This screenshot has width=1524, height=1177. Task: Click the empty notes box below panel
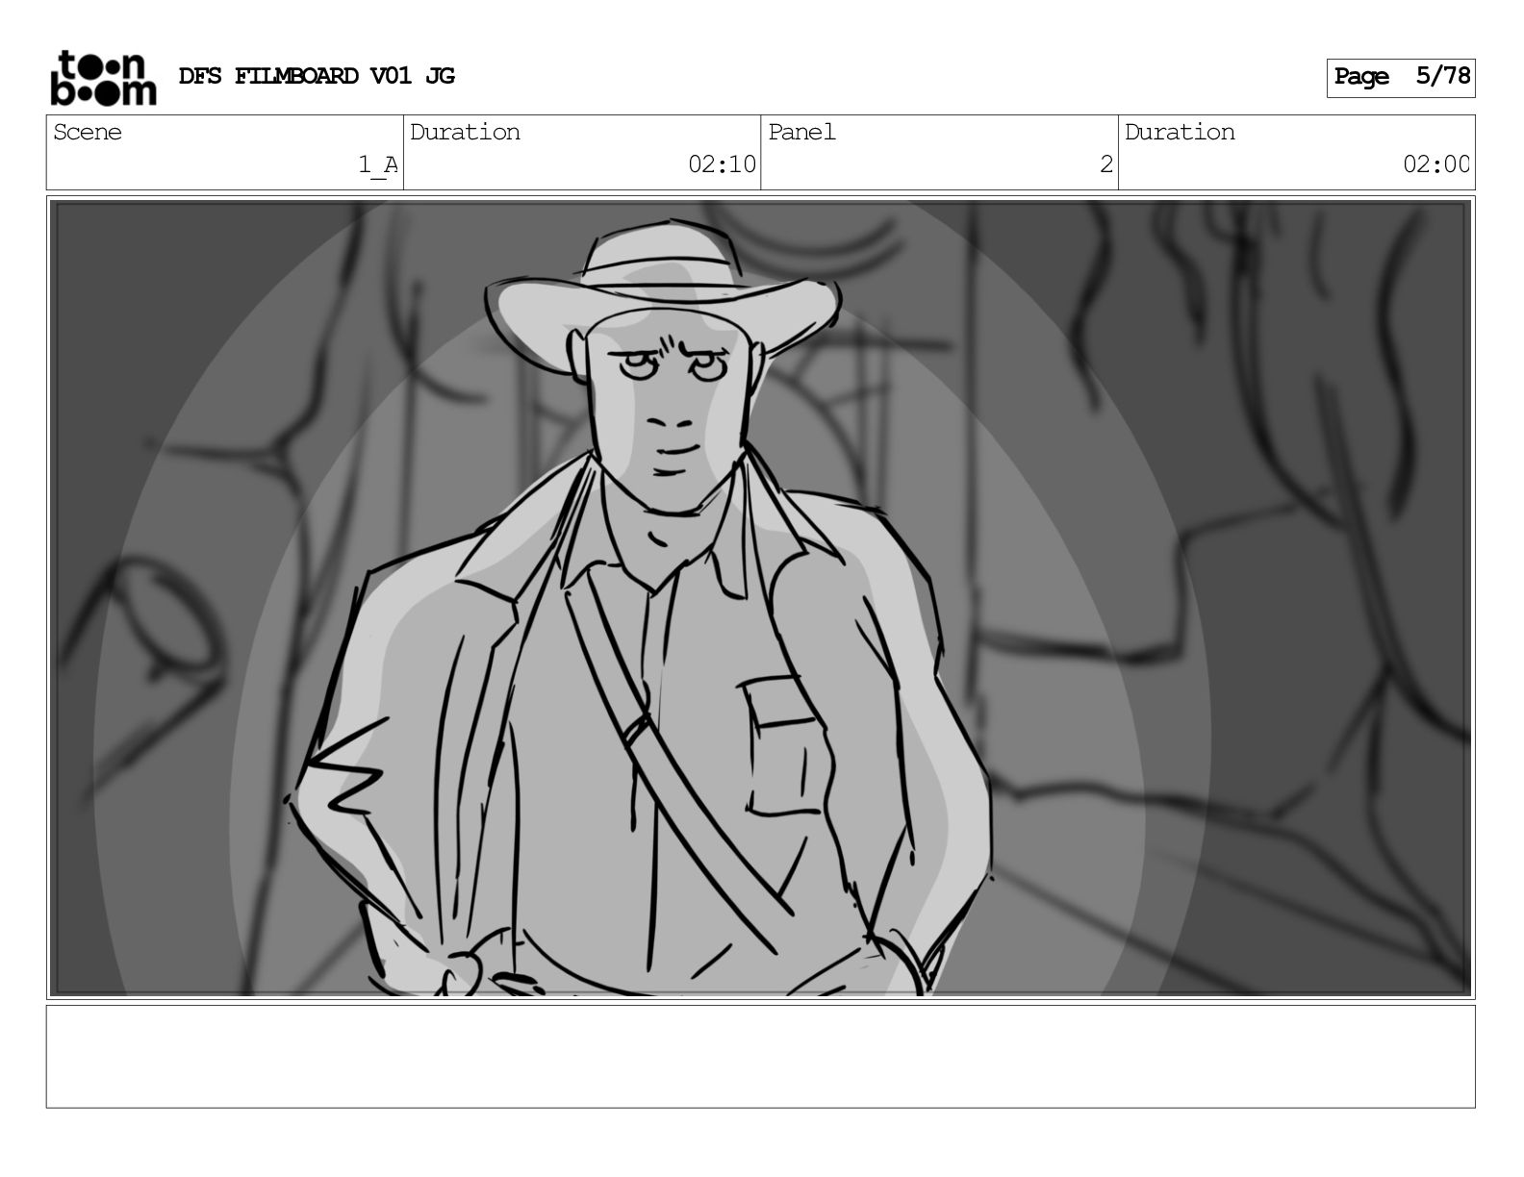click(x=760, y=1057)
